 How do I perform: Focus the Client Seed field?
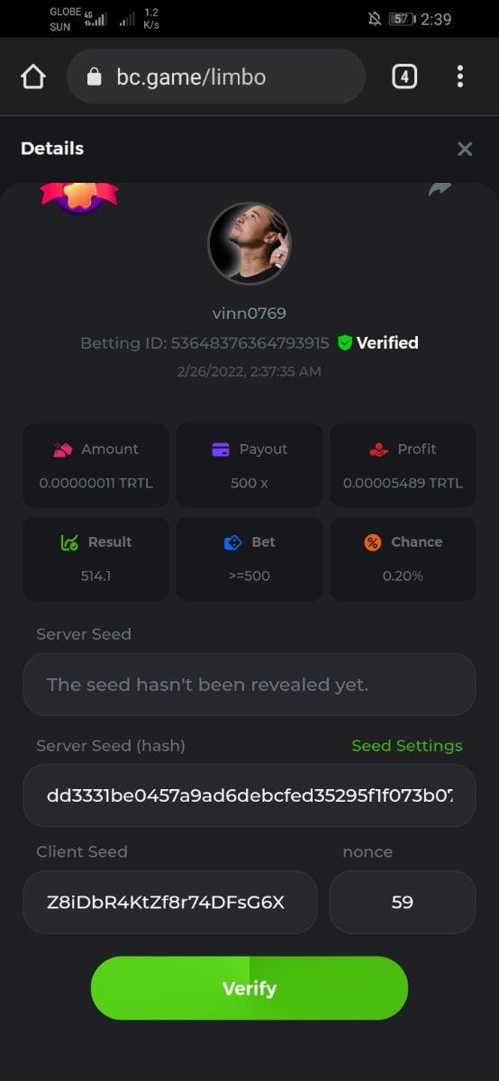(170, 902)
